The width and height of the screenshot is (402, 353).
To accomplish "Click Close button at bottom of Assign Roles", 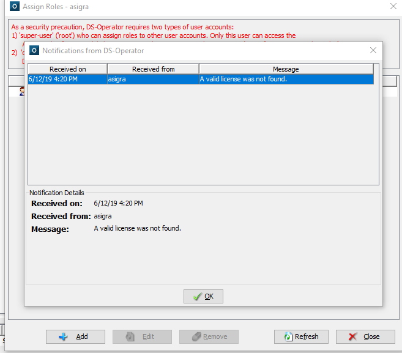I will [x=365, y=336].
